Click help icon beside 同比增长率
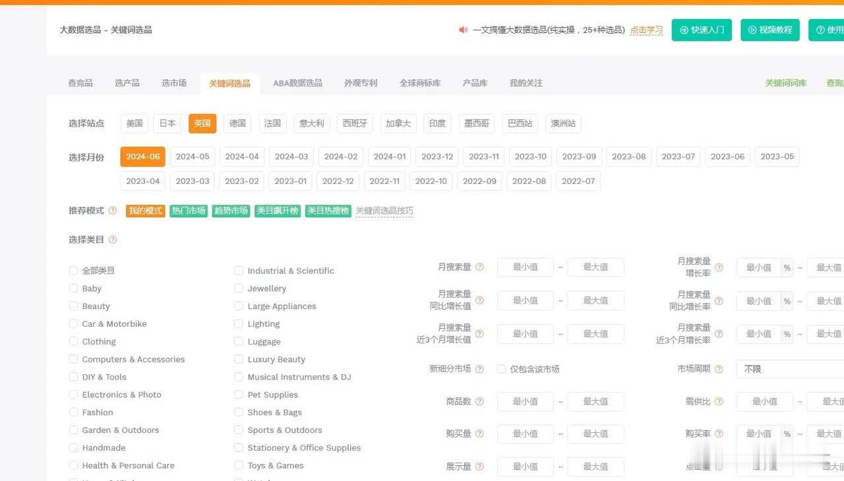 coord(719,301)
